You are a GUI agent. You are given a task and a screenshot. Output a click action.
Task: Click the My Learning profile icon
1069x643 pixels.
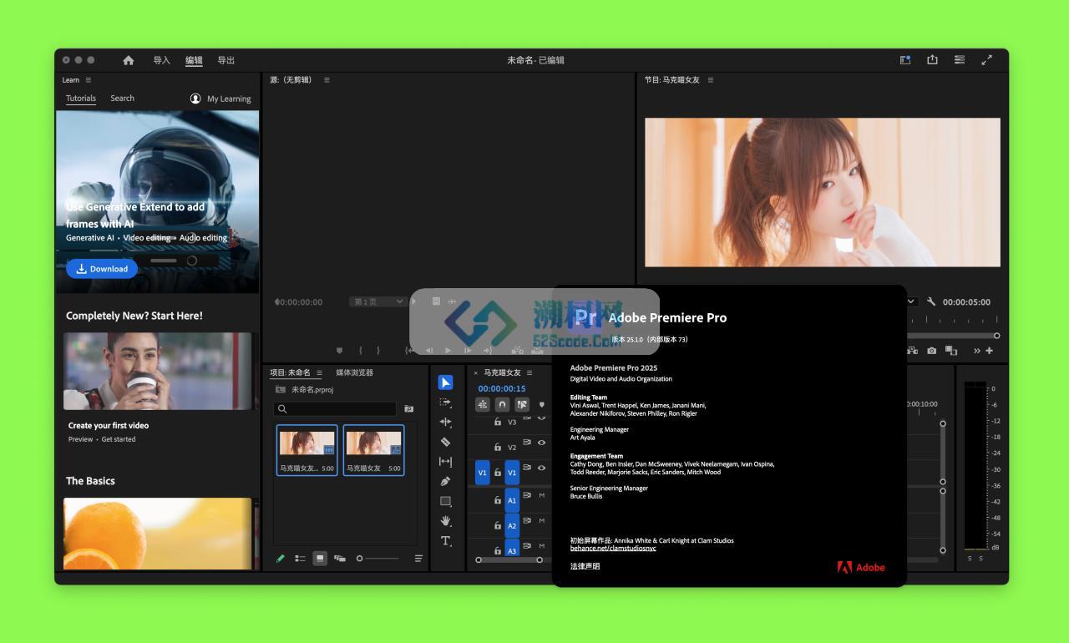[195, 99]
